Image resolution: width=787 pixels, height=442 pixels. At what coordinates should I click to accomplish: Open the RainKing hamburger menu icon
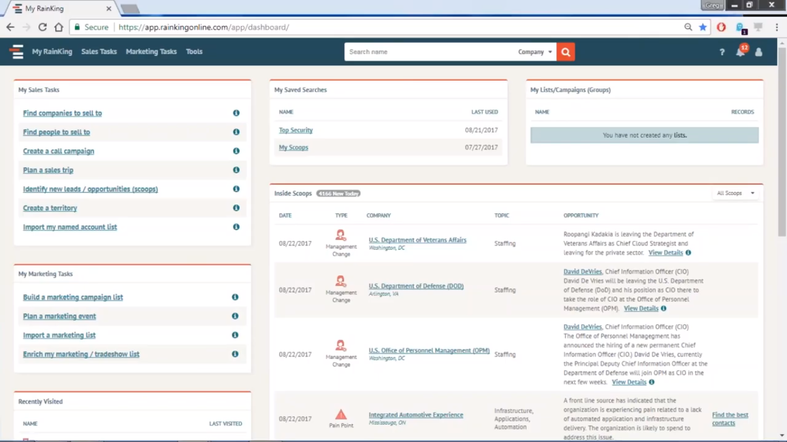[x=17, y=52]
